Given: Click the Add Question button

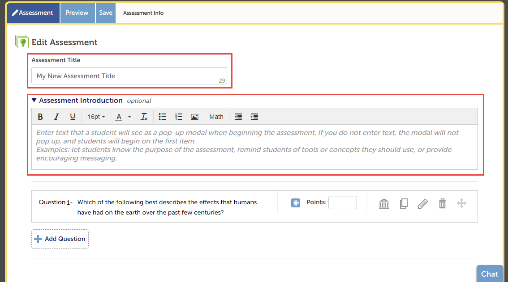Looking at the screenshot, I should pos(60,239).
